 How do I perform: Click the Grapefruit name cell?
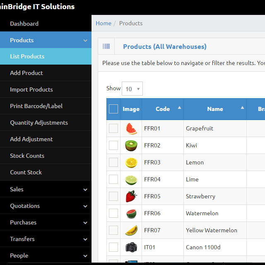click(215, 128)
